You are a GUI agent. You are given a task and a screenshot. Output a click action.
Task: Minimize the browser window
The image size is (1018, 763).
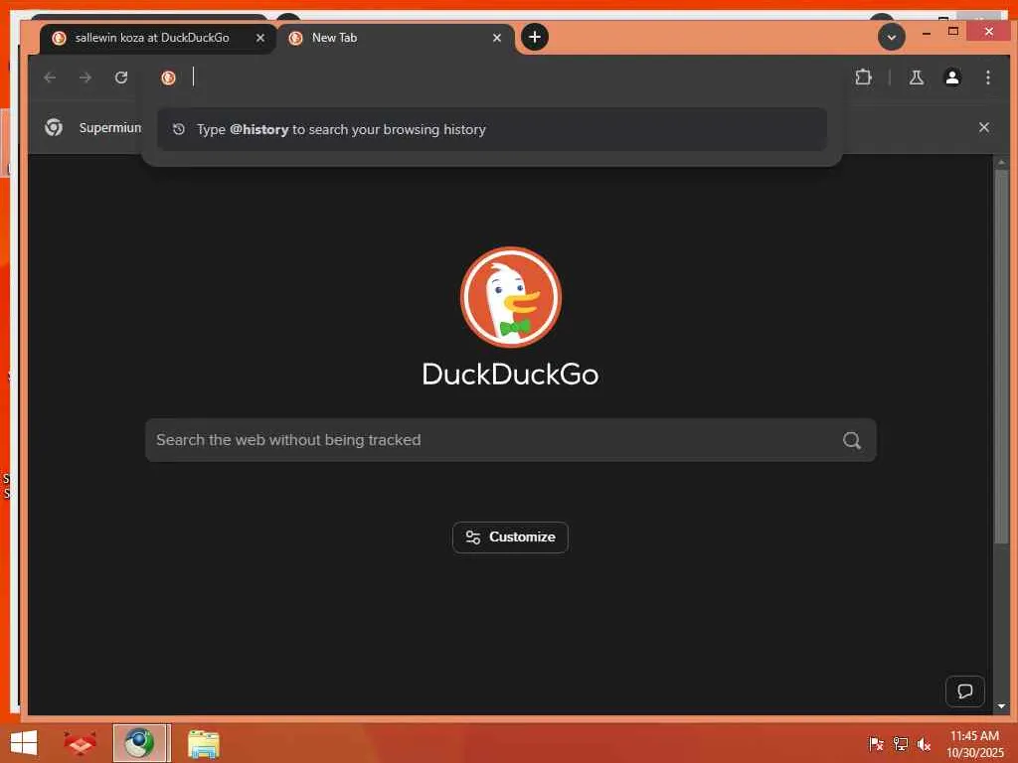pos(927,32)
